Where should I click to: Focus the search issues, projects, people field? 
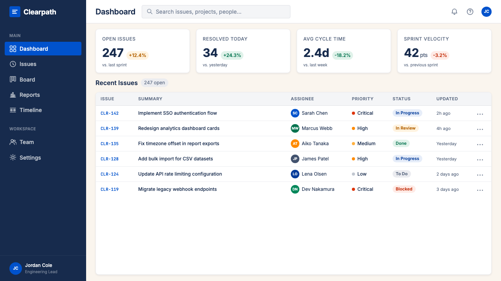pyautogui.click(x=216, y=12)
